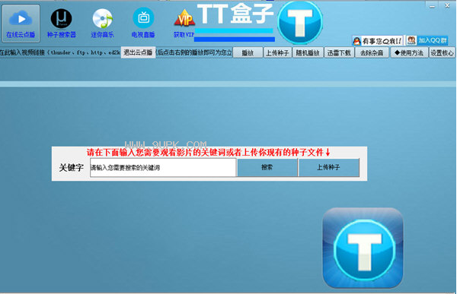Click the toolbar 上传种子 button
The height and width of the screenshot is (294, 457).
(277, 53)
